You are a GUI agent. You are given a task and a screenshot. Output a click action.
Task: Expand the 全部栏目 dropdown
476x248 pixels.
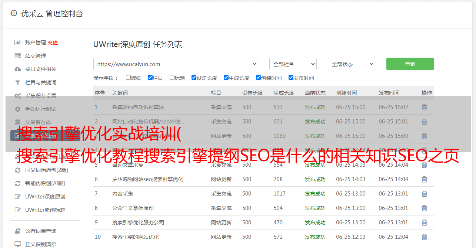click(x=293, y=64)
